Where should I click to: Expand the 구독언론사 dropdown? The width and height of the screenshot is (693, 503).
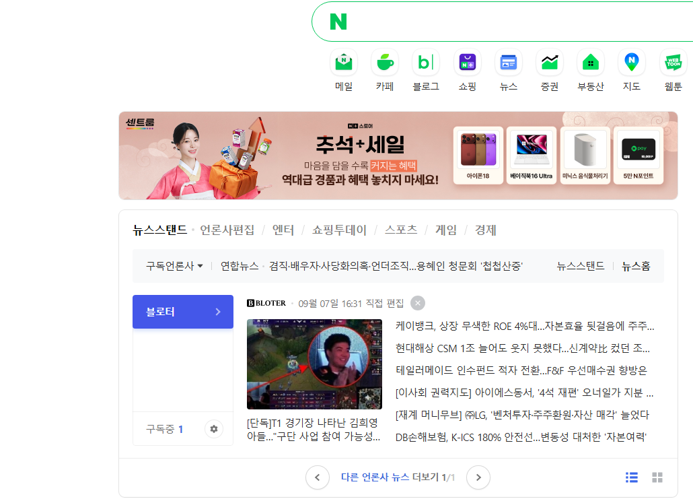pos(174,266)
